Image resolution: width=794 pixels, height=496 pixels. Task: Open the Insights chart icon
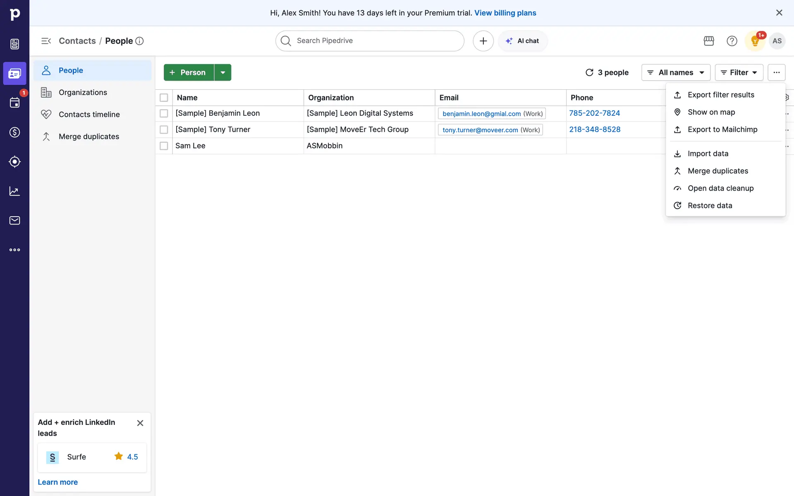(x=14, y=191)
